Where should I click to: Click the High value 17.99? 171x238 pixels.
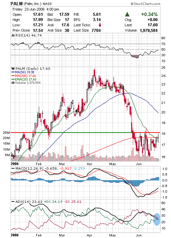38,20
